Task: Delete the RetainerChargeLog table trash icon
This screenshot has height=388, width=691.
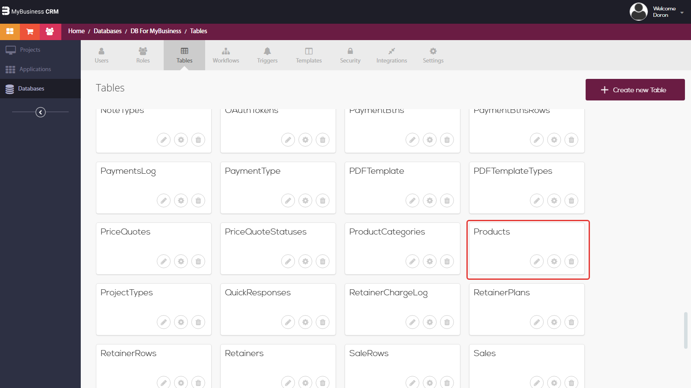Action: [x=447, y=322]
